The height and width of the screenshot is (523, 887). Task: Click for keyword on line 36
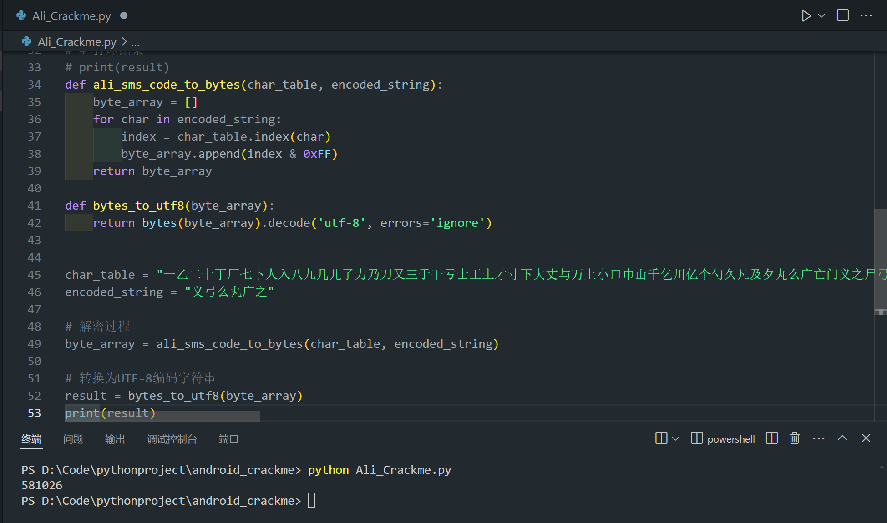click(104, 120)
